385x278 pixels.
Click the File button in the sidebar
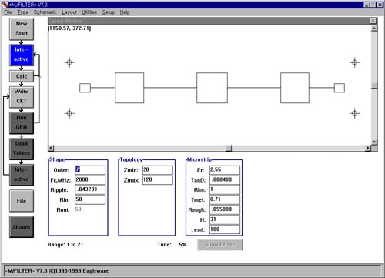[x=22, y=201]
